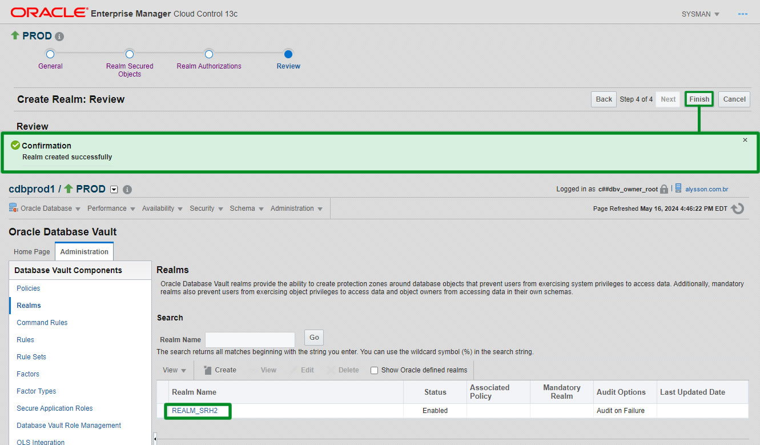Open the View dropdown in realms toolbar
The image size is (760, 445).
[174, 370]
